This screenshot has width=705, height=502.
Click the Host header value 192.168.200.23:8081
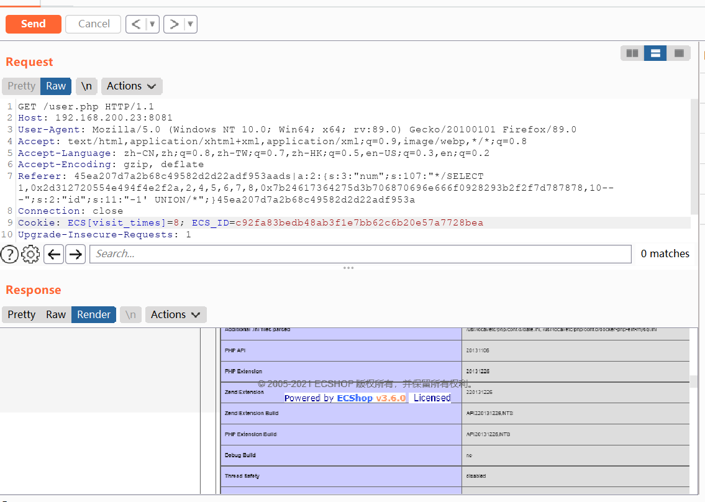(114, 118)
